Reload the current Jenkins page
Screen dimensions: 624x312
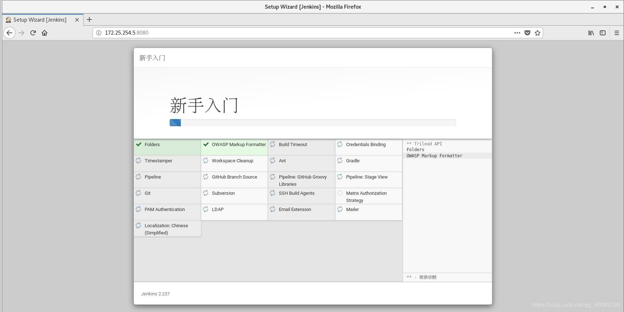point(33,33)
